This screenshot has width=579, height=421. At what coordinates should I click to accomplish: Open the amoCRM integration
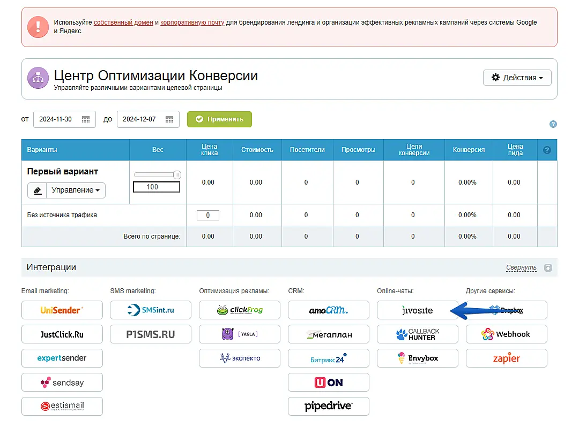tap(328, 310)
